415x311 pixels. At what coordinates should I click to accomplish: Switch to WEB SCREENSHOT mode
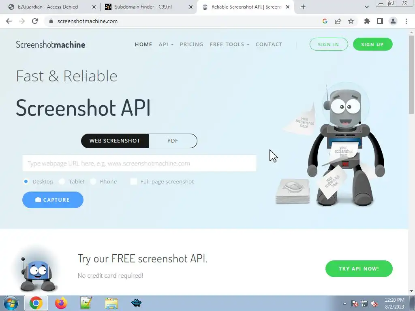coord(115,141)
